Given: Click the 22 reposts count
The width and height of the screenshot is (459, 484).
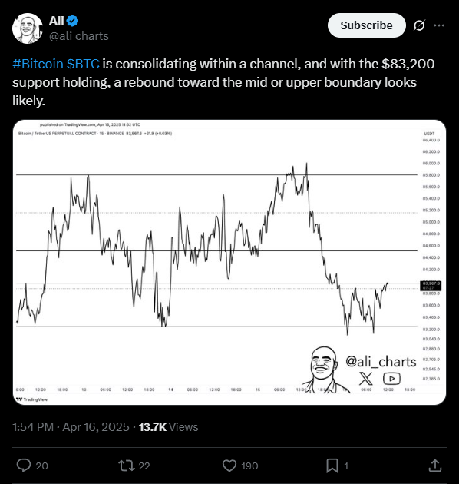Looking at the screenshot, I should coord(144,466).
